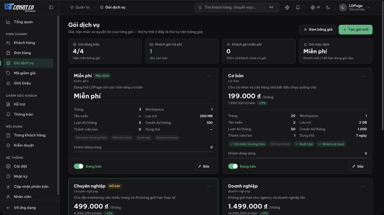Go to Tổng quan in sidebar
The width and height of the screenshot is (384, 215).
coord(28,22)
